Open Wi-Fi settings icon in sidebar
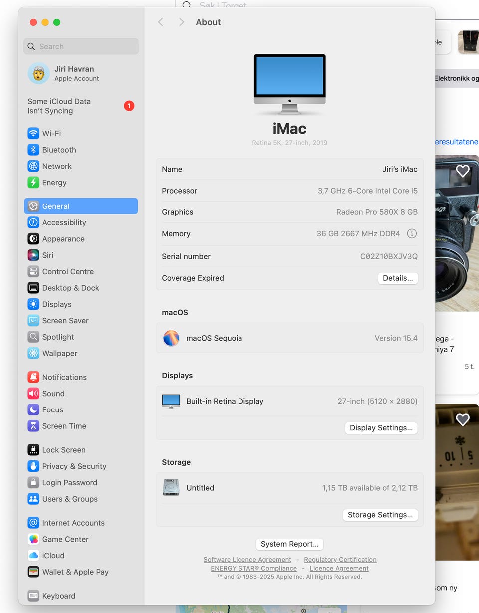The height and width of the screenshot is (613, 479). point(33,133)
